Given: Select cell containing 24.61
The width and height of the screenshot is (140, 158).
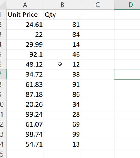Looking at the screenshot, I should [x=25, y=25].
